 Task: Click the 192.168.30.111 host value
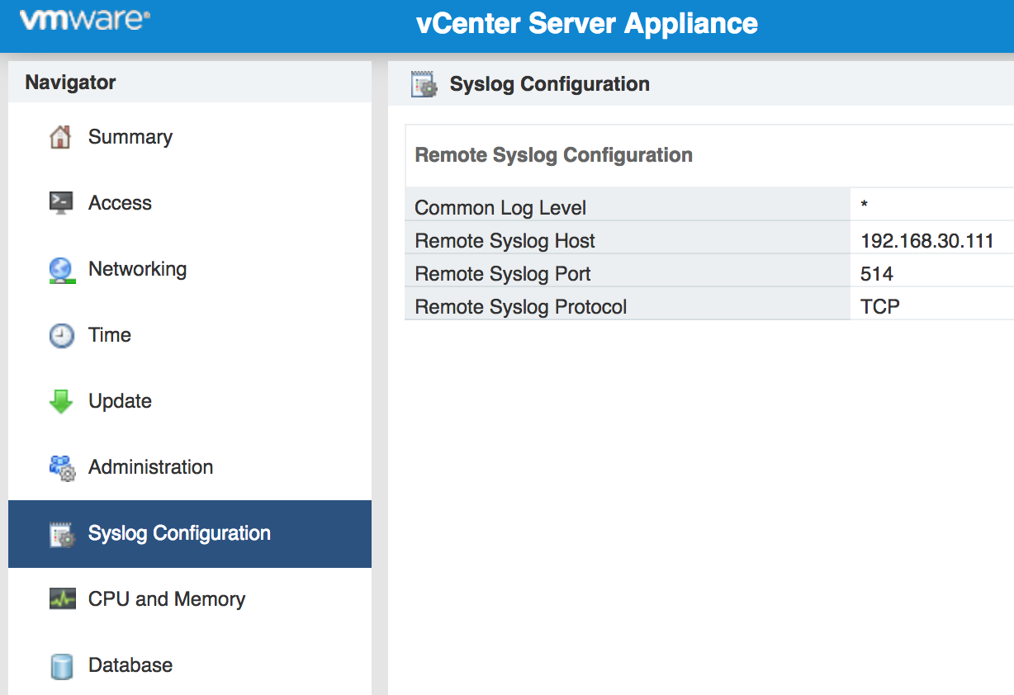click(x=926, y=241)
